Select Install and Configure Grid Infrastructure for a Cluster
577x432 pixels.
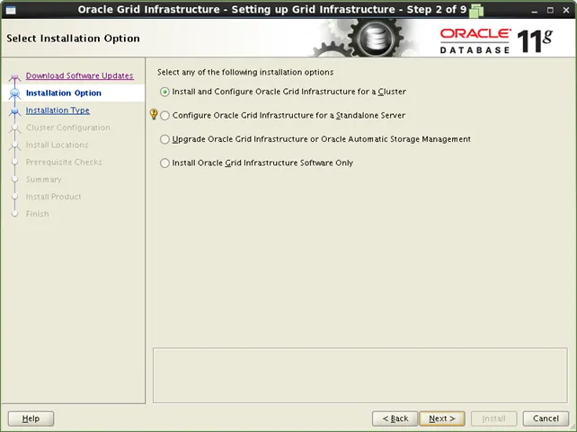click(x=164, y=92)
